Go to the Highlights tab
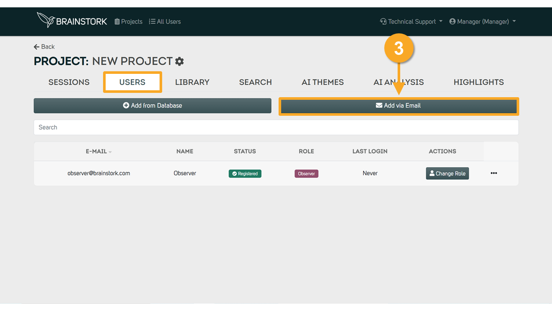Viewport: 552px width, 311px height. (x=479, y=82)
